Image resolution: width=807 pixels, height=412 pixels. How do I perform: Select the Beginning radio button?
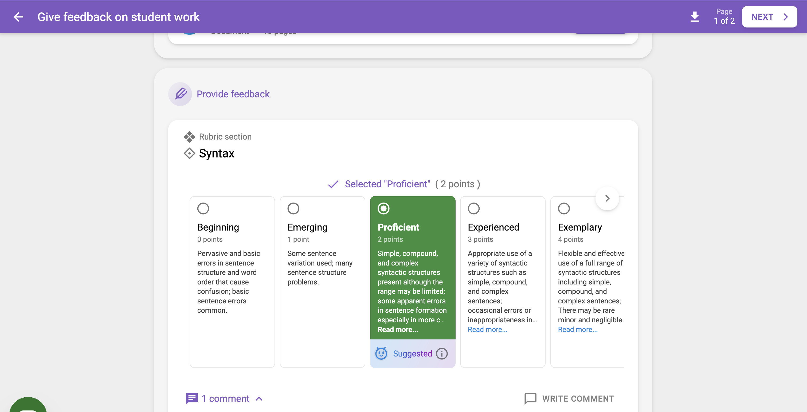203,208
